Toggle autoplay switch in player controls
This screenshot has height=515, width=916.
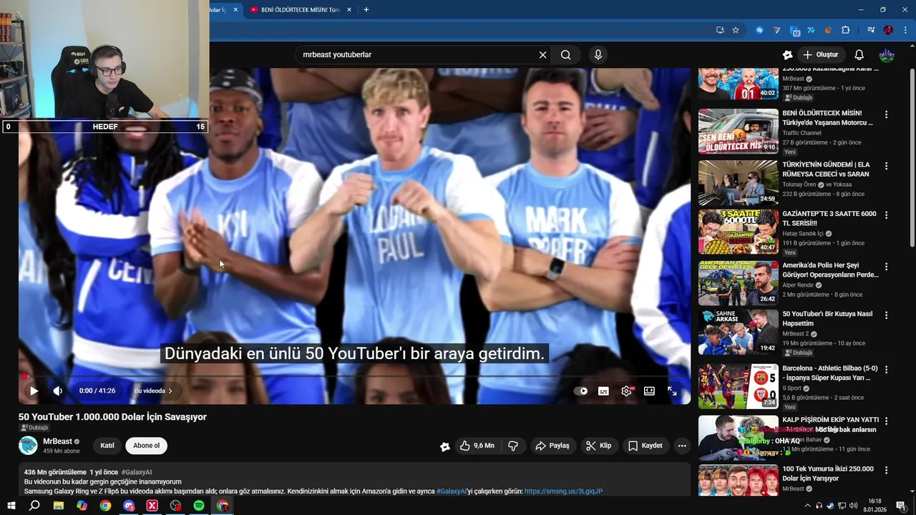(x=580, y=391)
